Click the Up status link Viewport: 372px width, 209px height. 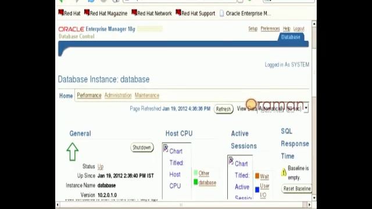(101, 167)
